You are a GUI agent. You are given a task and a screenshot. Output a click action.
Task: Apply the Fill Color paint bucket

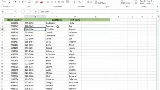36,2
